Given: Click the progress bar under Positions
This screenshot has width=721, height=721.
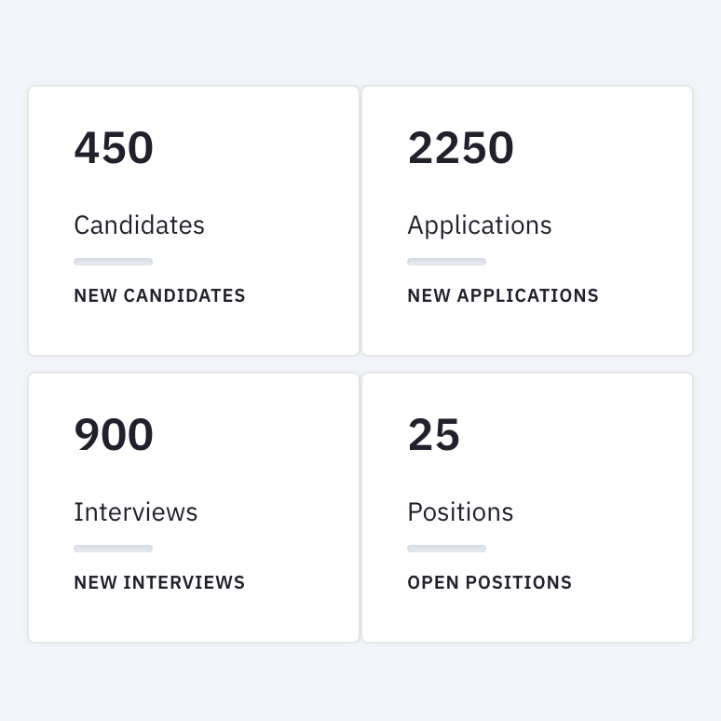Looking at the screenshot, I should point(446,549).
